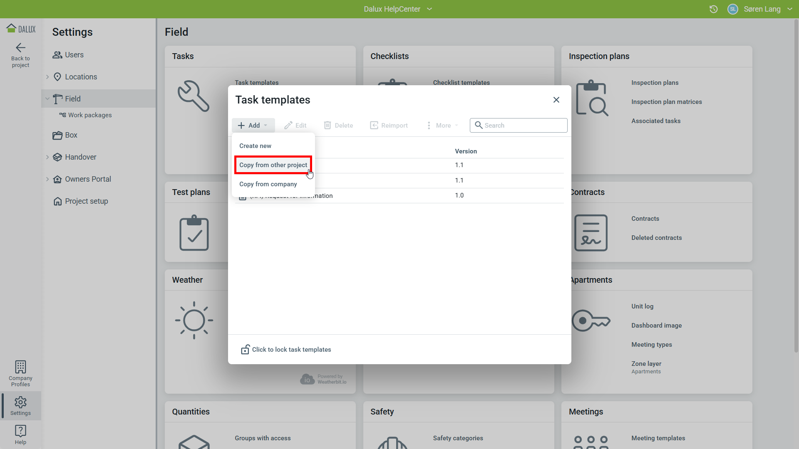This screenshot has height=449, width=799.
Task: Click the history clock icon in top bar
Action: [x=713, y=9]
